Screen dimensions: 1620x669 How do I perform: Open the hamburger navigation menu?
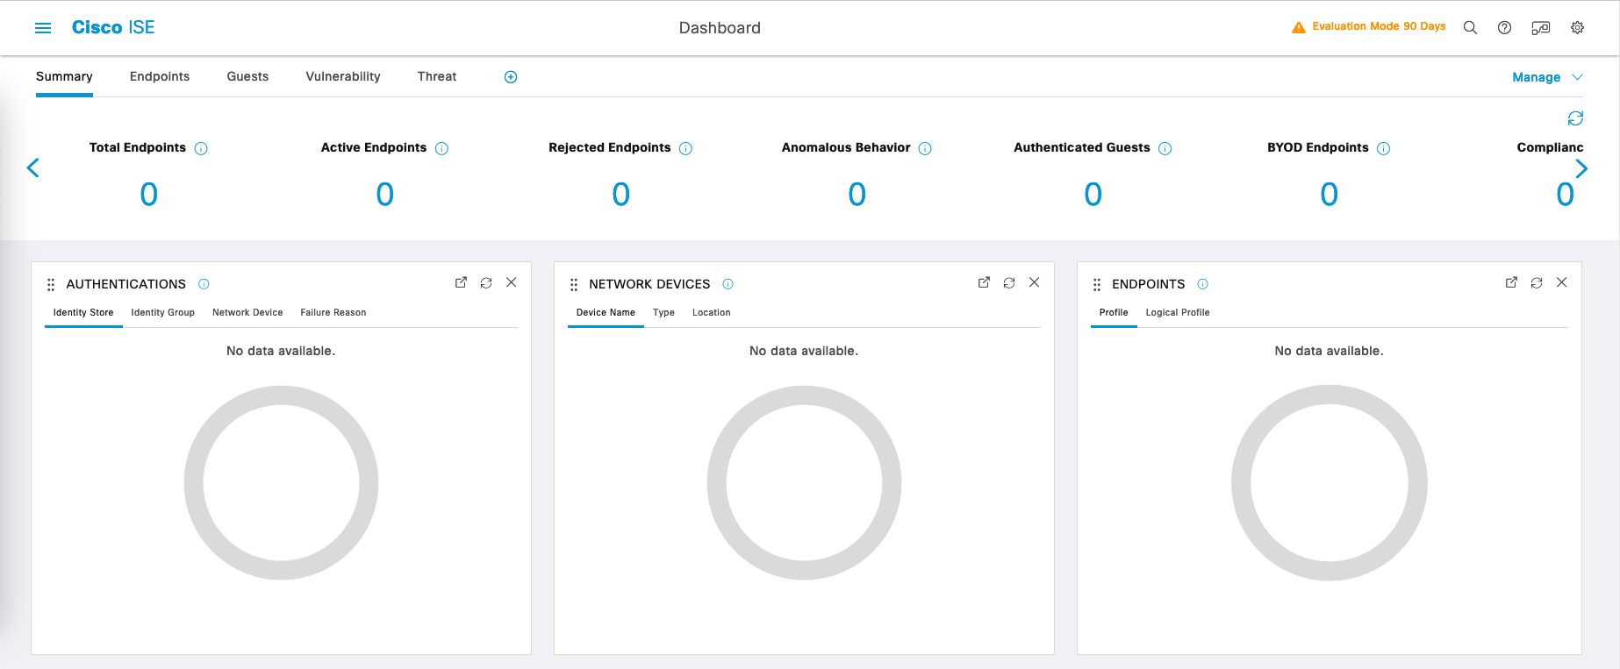coord(43,28)
